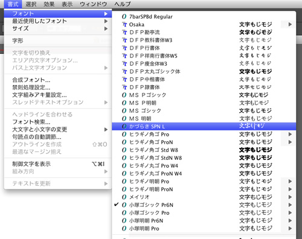Open the 書式 menu in the menu bar
This screenshot has height=239, width=302.
tap(13, 4)
